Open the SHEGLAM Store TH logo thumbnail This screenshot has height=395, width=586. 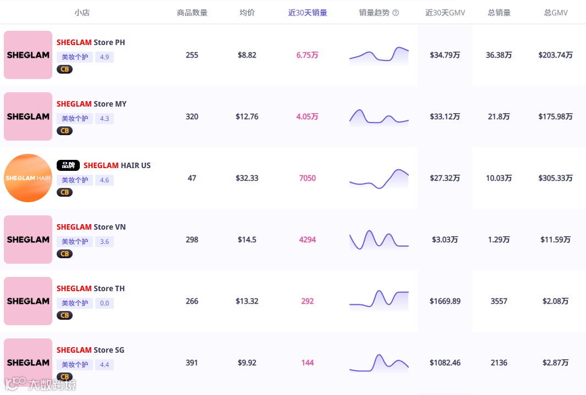[28, 301]
